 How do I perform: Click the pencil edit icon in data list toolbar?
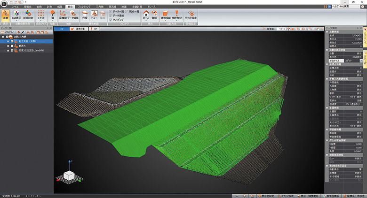[x=23, y=32]
